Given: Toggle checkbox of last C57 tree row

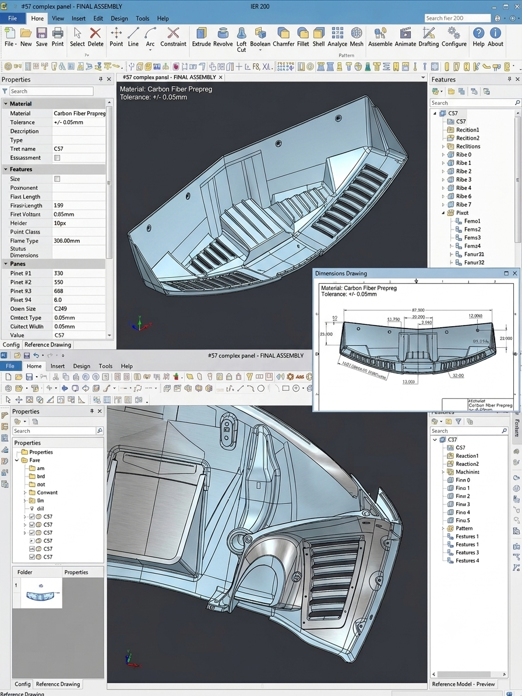Looking at the screenshot, I should click(32, 557).
